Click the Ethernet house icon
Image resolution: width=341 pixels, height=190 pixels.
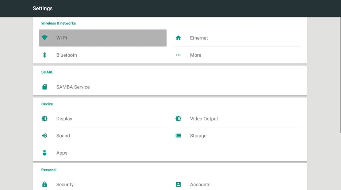(178, 38)
